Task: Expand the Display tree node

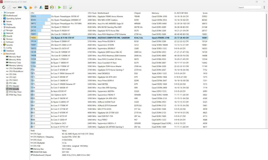Action: 2,24
